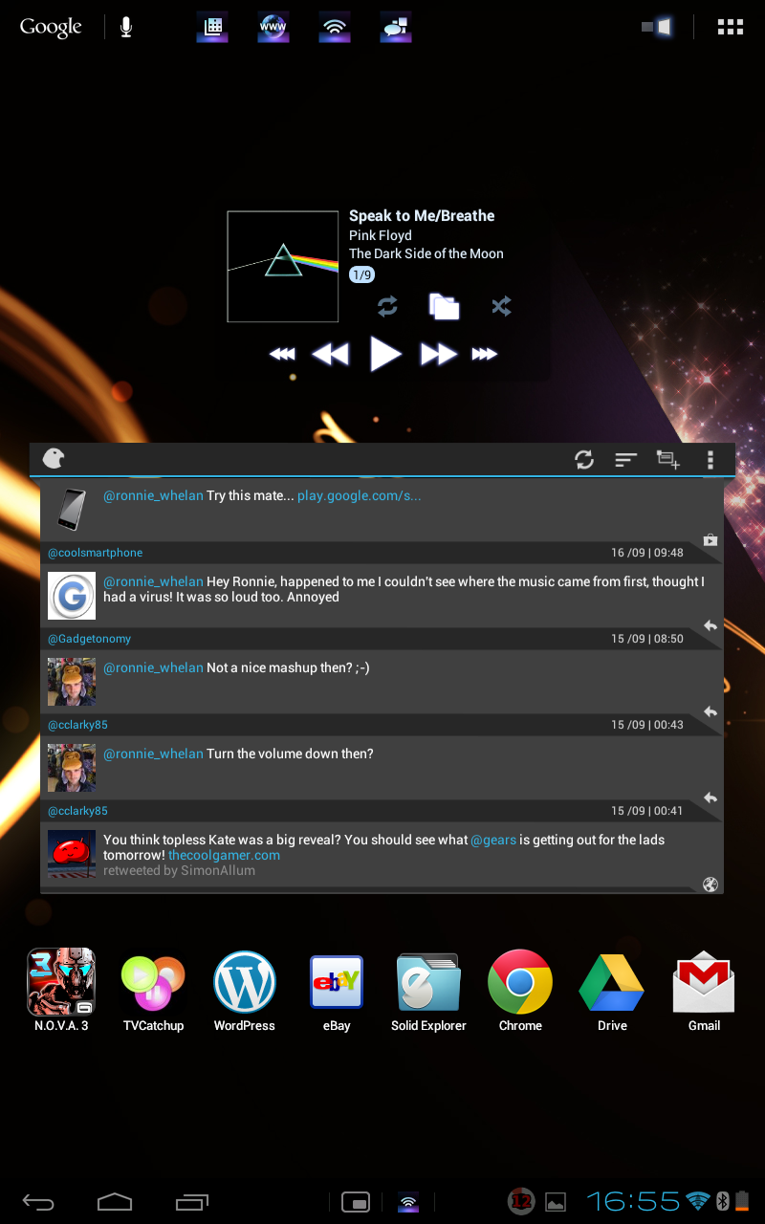Open the Twitter widget overflow menu
This screenshot has height=1224, width=765.
click(x=710, y=460)
